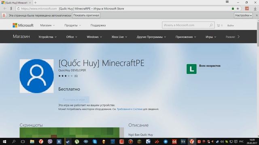Open taskbar search magnifier

14,141
